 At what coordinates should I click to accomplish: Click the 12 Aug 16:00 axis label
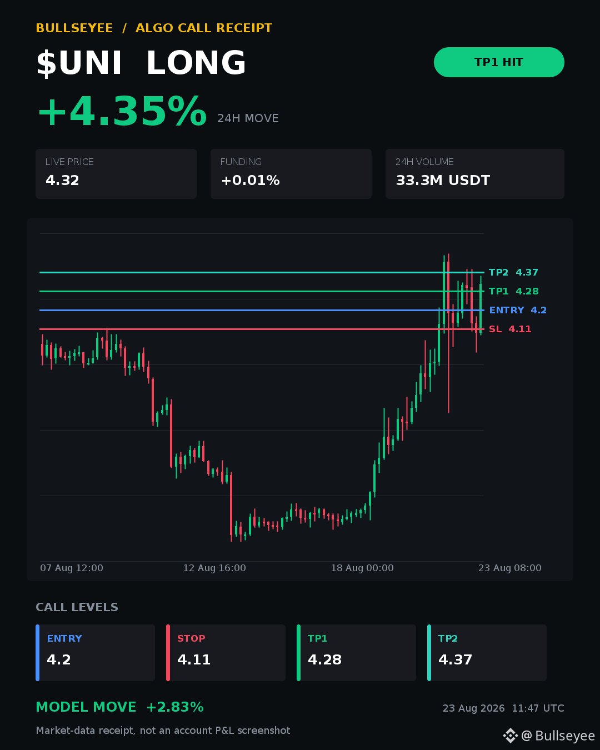click(214, 568)
